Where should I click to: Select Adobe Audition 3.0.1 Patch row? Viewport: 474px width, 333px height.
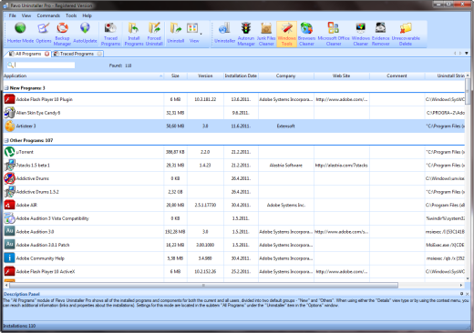pos(234,245)
